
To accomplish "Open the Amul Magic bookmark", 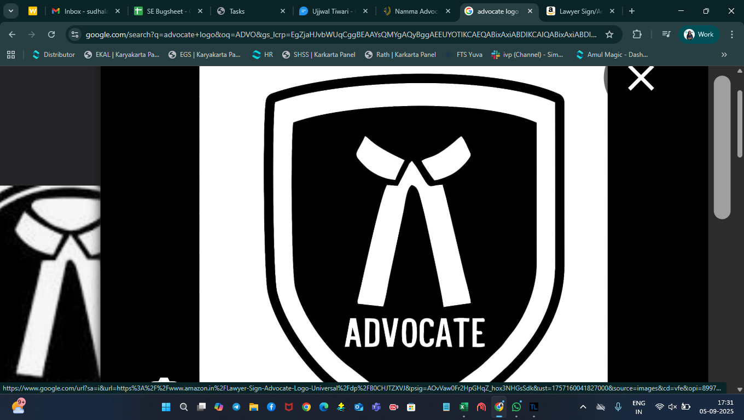I will point(612,55).
